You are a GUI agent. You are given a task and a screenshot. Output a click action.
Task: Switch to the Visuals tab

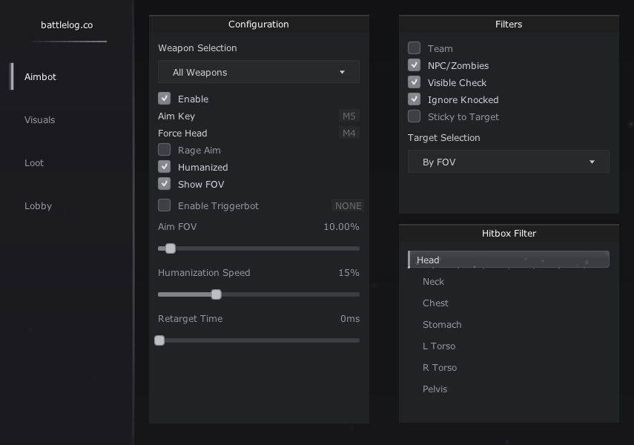coord(39,119)
